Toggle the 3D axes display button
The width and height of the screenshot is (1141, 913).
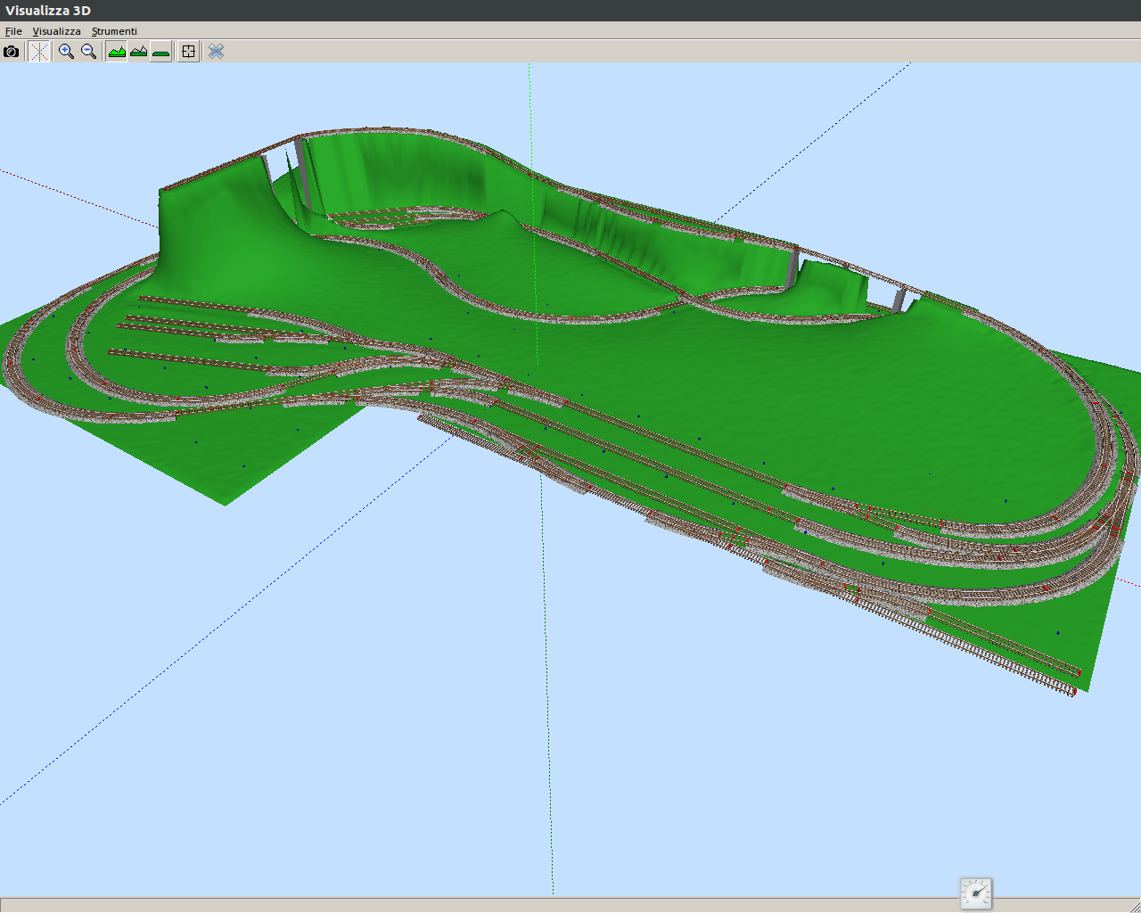[39, 52]
